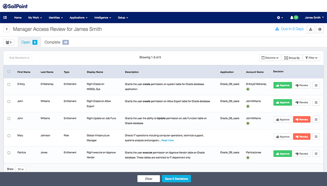Check the Right Create on Allow Export row
Image resolution: width=327 pixels, height=186 pixels.
pos(9,101)
